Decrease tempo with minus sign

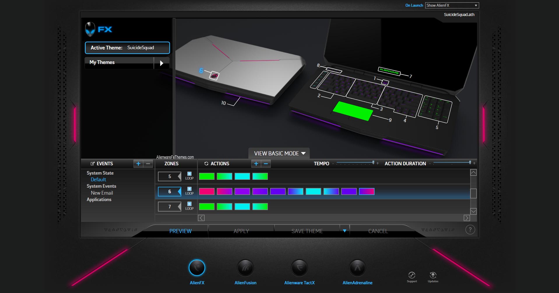(333, 164)
